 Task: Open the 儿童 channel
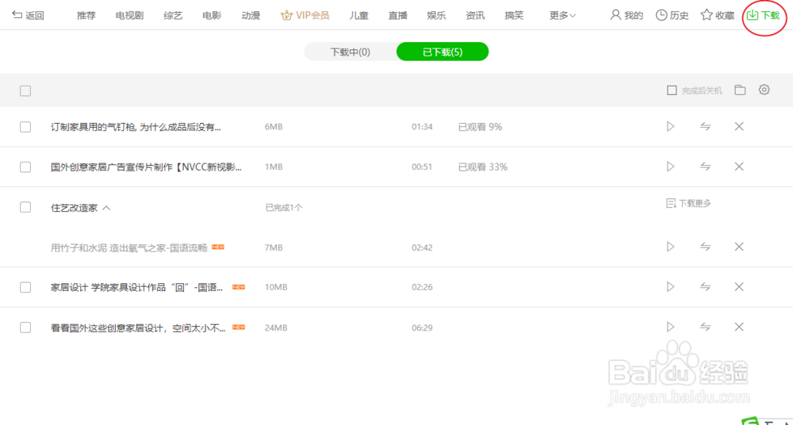coord(359,15)
